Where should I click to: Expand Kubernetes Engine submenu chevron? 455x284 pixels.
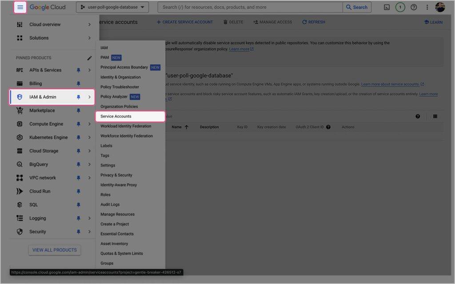click(89, 138)
